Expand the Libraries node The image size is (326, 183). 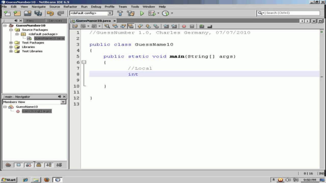[11, 47]
